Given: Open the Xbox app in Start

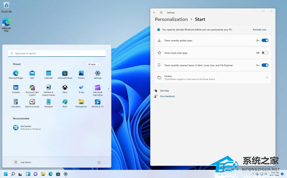Looking at the screenshot, I should tap(65, 89).
